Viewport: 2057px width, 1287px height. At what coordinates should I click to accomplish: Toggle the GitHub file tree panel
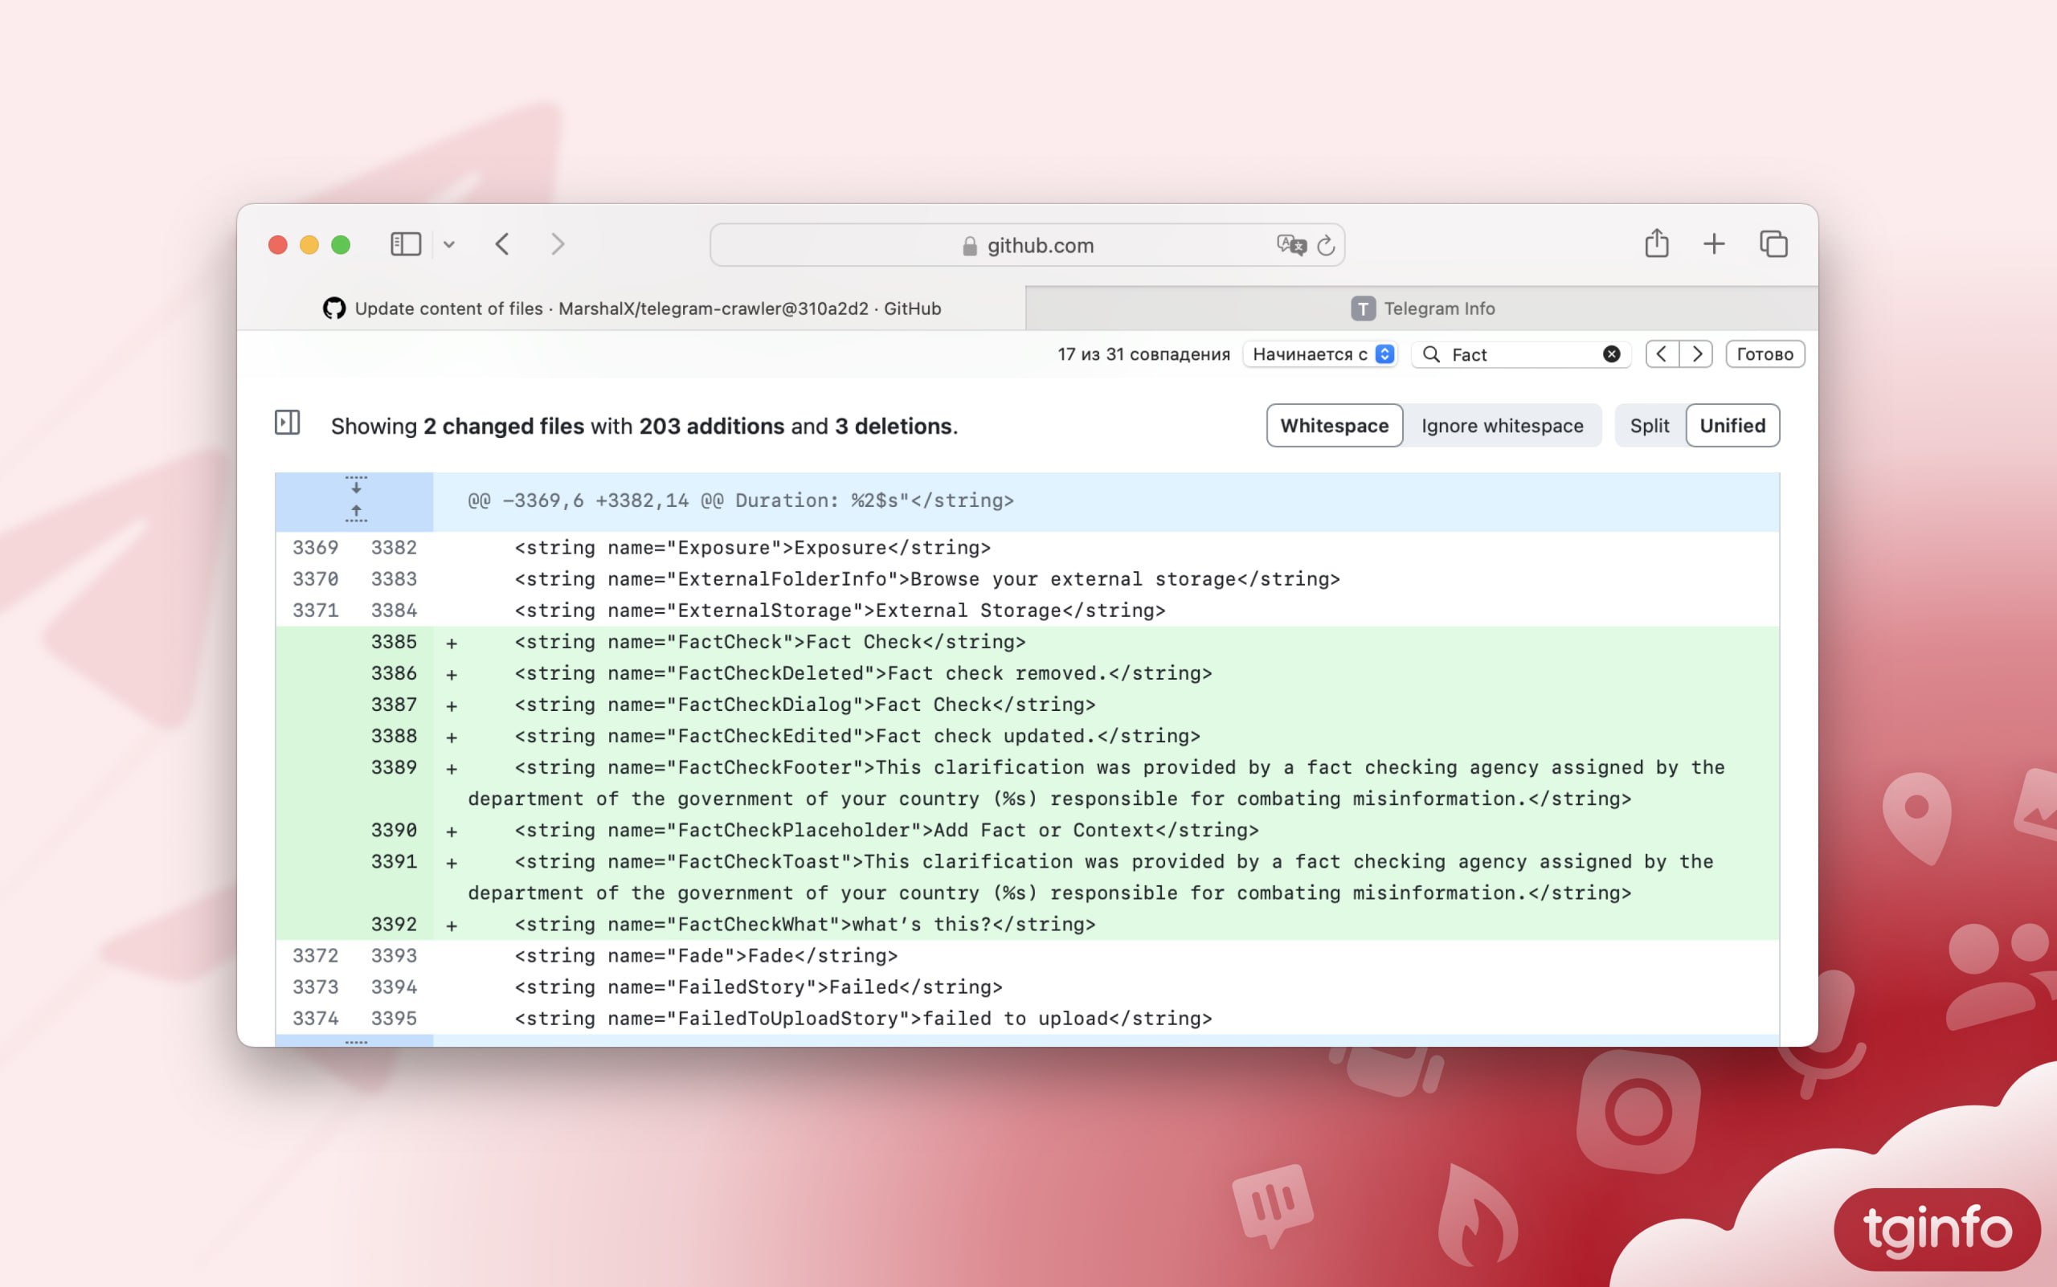pyautogui.click(x=287, y=423)
